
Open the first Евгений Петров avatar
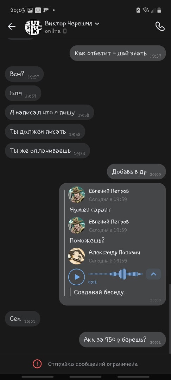pos(77,194)
